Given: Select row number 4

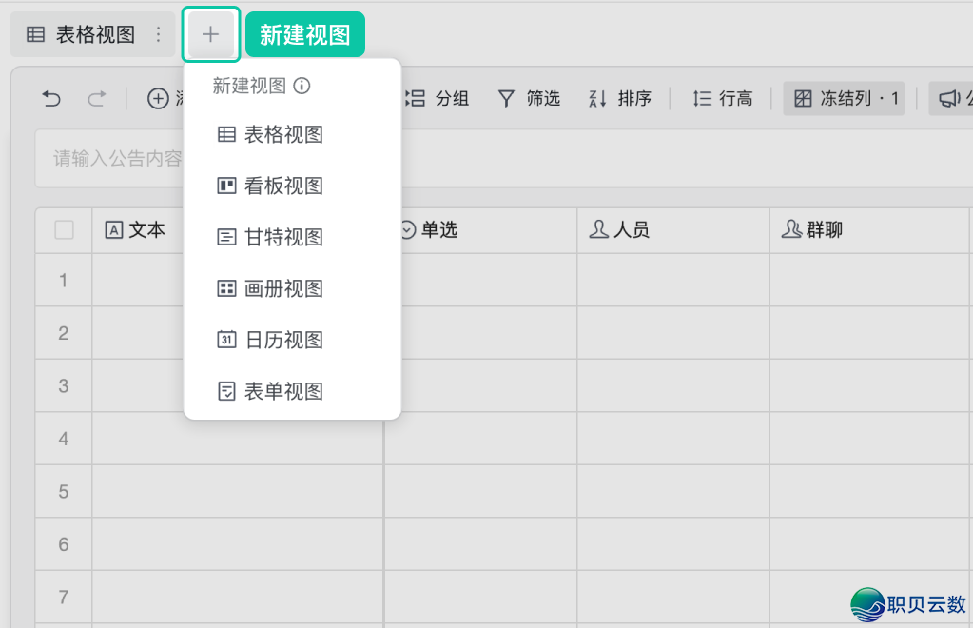Looking at the screenshot, I should click(64, 439).
